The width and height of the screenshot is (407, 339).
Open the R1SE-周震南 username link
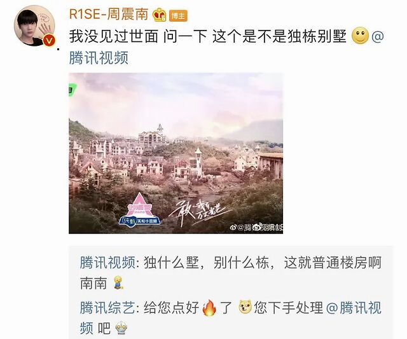pos(109,14)
